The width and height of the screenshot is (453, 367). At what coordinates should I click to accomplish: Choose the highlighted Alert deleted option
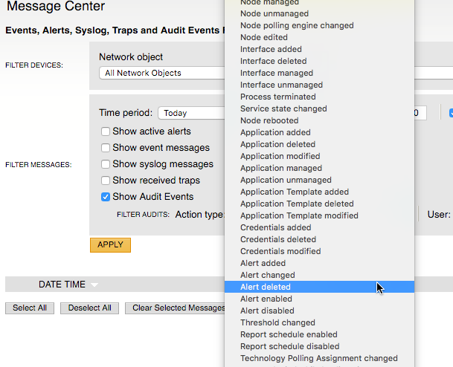point(319,287)
